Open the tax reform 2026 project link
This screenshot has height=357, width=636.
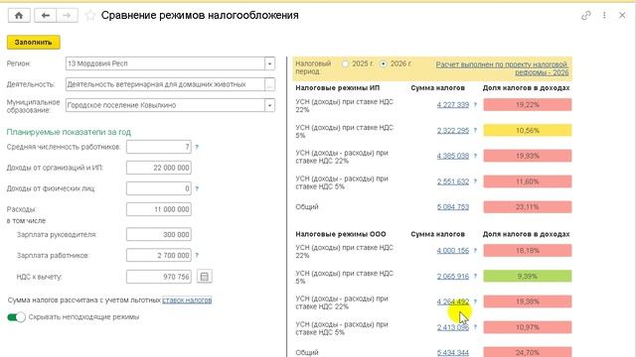coord(502,68)
